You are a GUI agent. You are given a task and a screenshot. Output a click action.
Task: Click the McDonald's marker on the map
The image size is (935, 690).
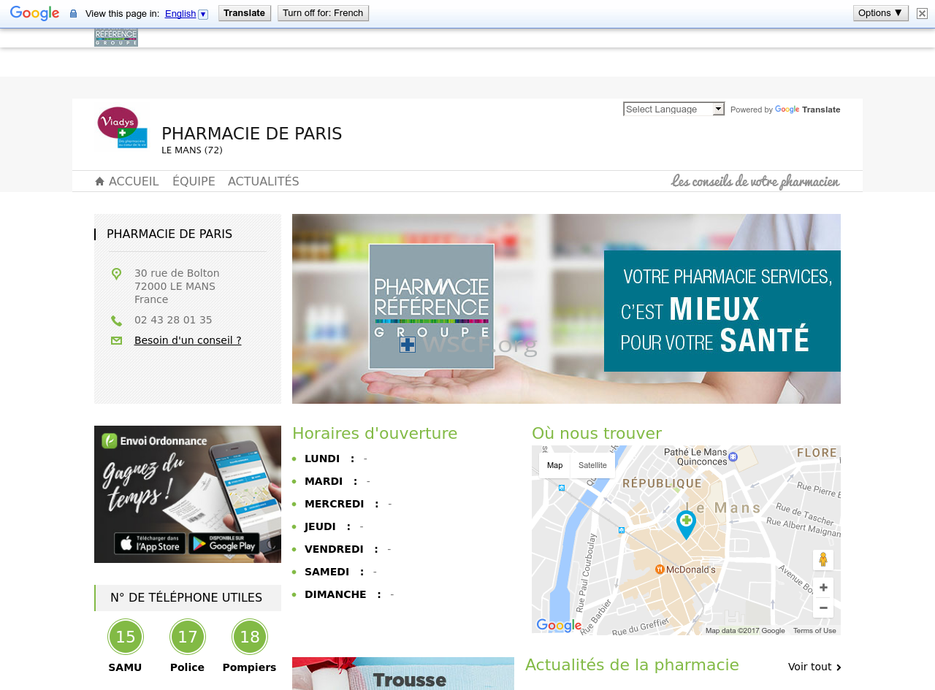click(660, 569)
